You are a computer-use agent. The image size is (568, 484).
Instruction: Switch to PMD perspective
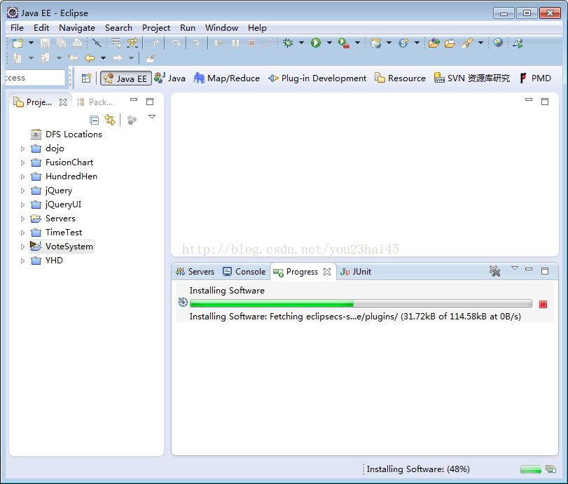click(x=535, y=78)
